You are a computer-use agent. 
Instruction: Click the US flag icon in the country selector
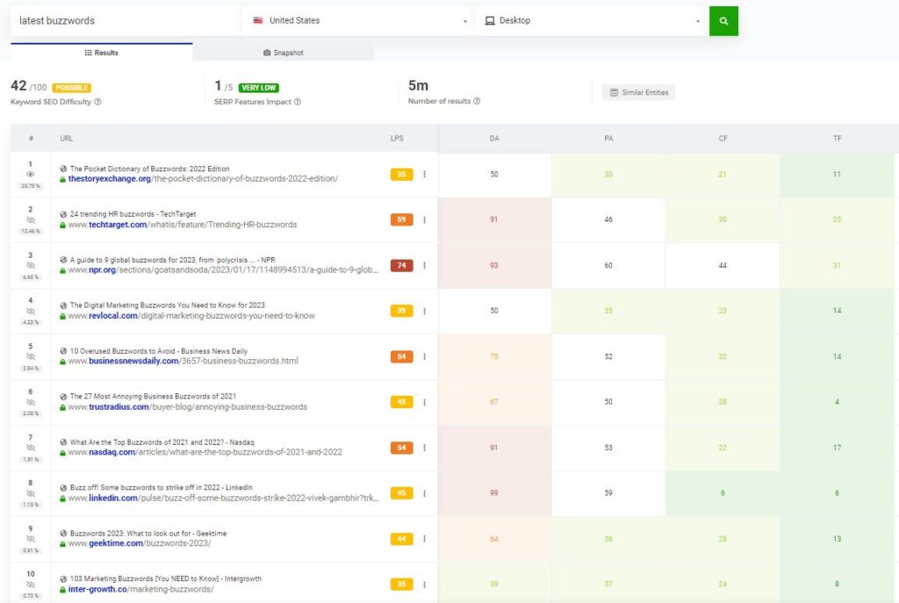click(257, 19)
